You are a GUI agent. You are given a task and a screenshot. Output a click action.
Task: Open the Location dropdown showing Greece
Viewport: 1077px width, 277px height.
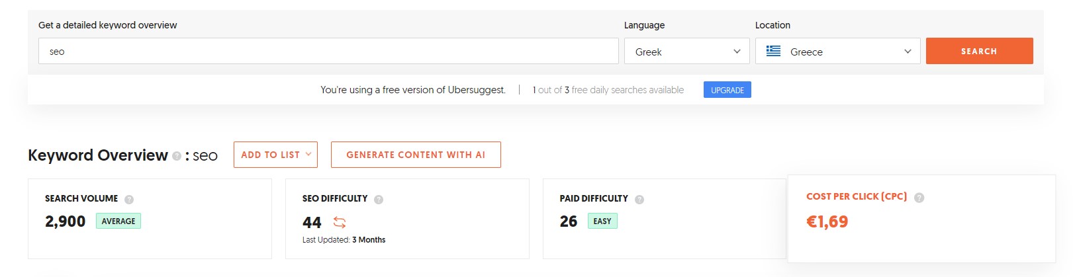pyautogui.click(x=837, y=51)
